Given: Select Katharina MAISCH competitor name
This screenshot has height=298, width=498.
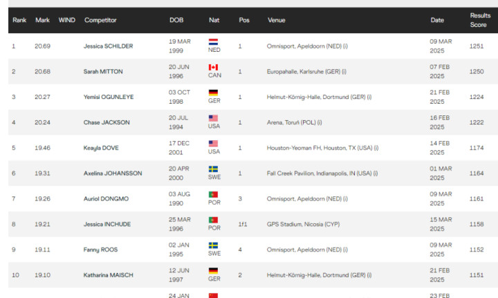Looking at the screenshot, I should [109, 275].
